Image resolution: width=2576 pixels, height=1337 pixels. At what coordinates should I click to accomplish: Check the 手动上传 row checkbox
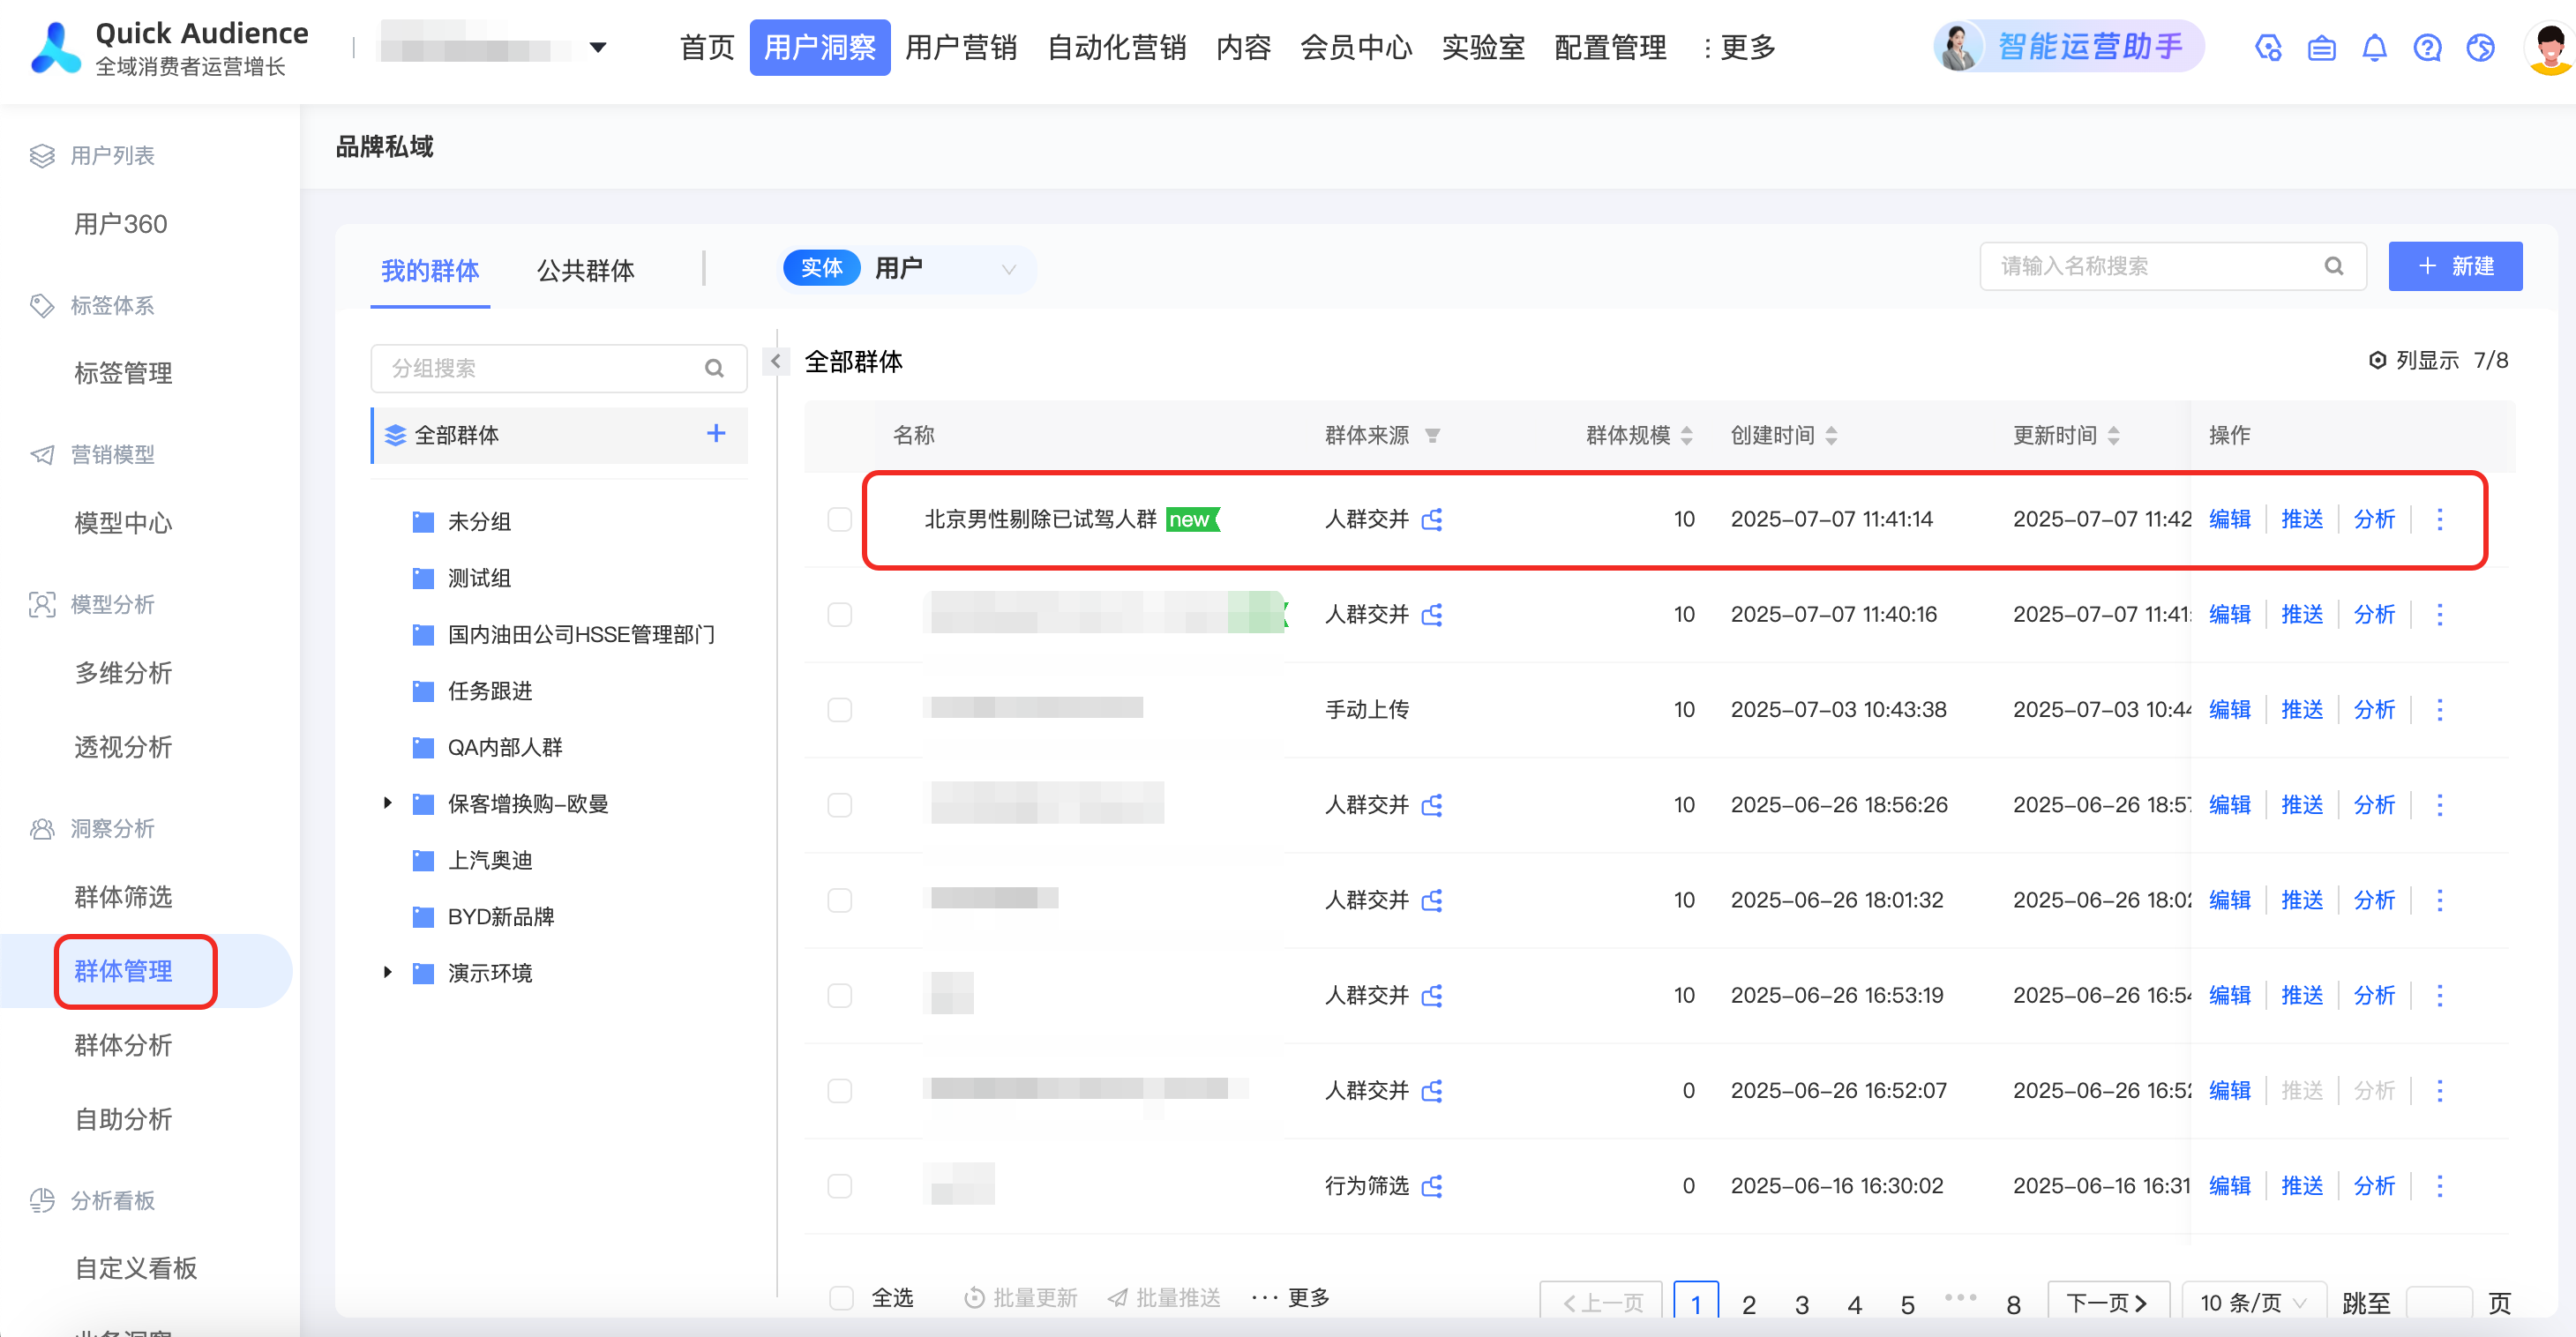(839, 710)
